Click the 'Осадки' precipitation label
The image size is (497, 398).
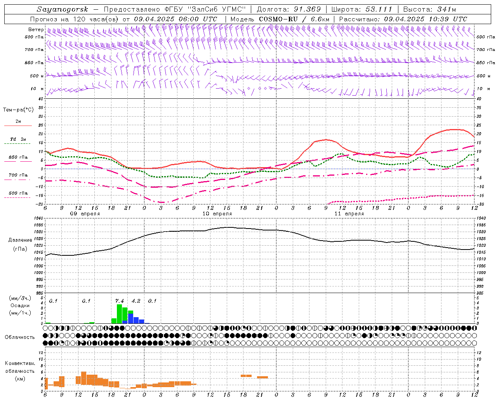click(x=19, y=305)
